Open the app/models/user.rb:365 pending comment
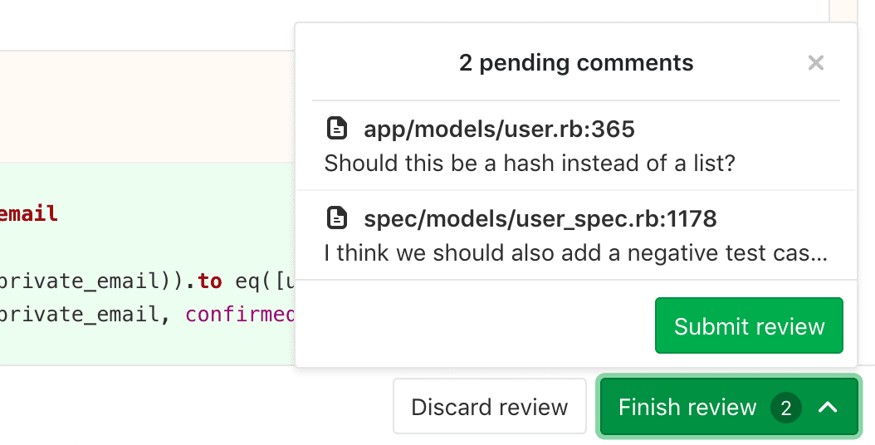Image resolution: width=875 pixels, height=445 pixels. 499,129
